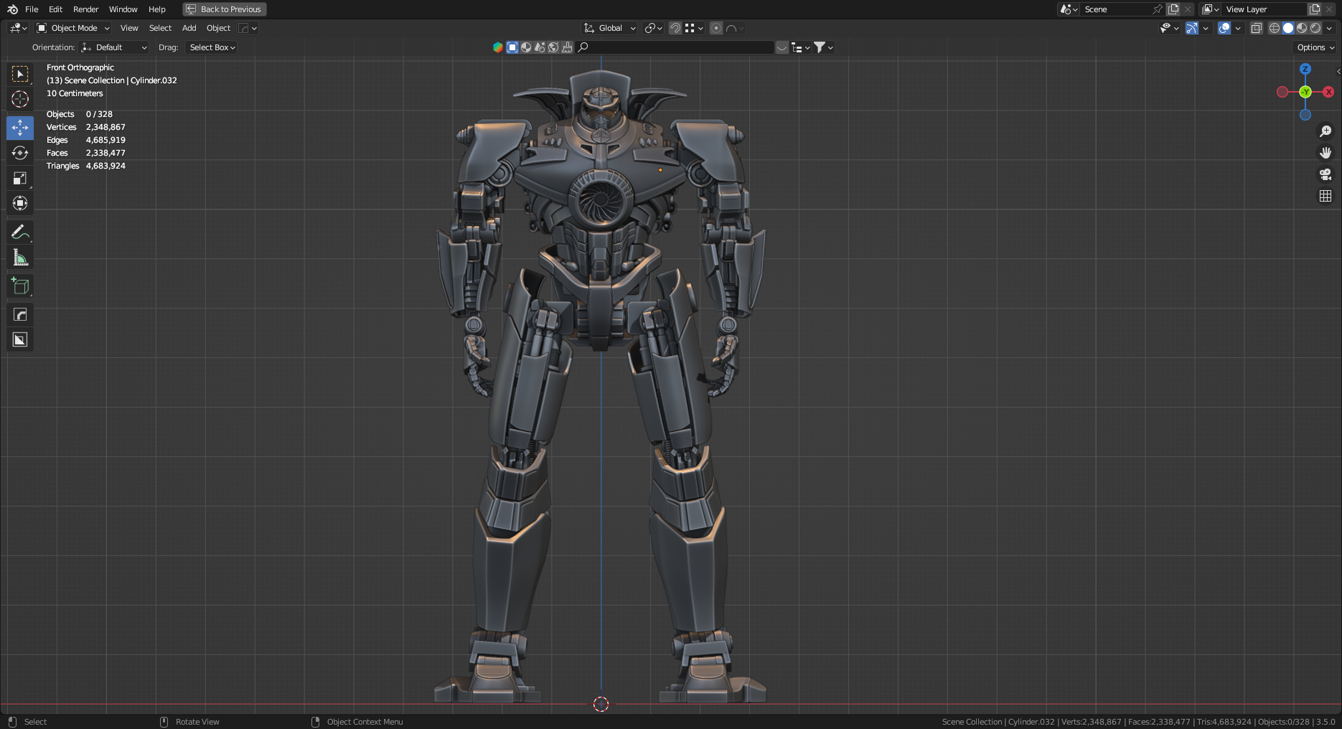Open the object visibility eye dropdown
Viewport: 1342px width, 729px height.
point(1169,28)
